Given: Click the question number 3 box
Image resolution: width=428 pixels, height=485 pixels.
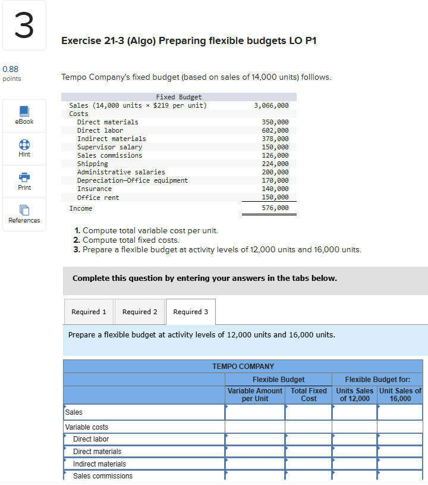Looking at the screenshot, I should coord(24,26).
